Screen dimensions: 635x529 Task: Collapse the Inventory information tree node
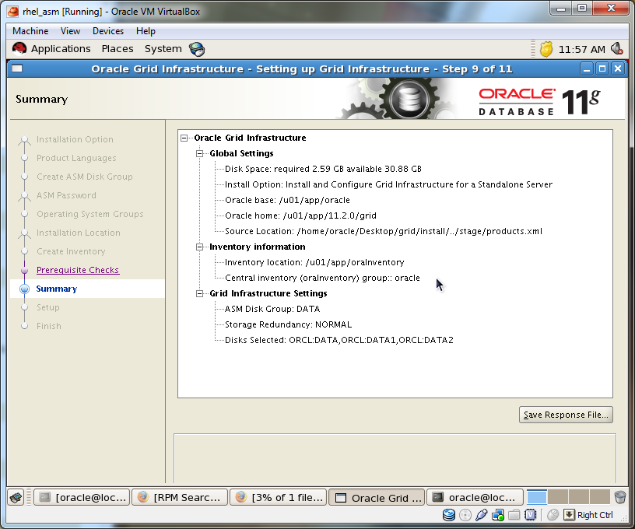click(x=200, y=247)
